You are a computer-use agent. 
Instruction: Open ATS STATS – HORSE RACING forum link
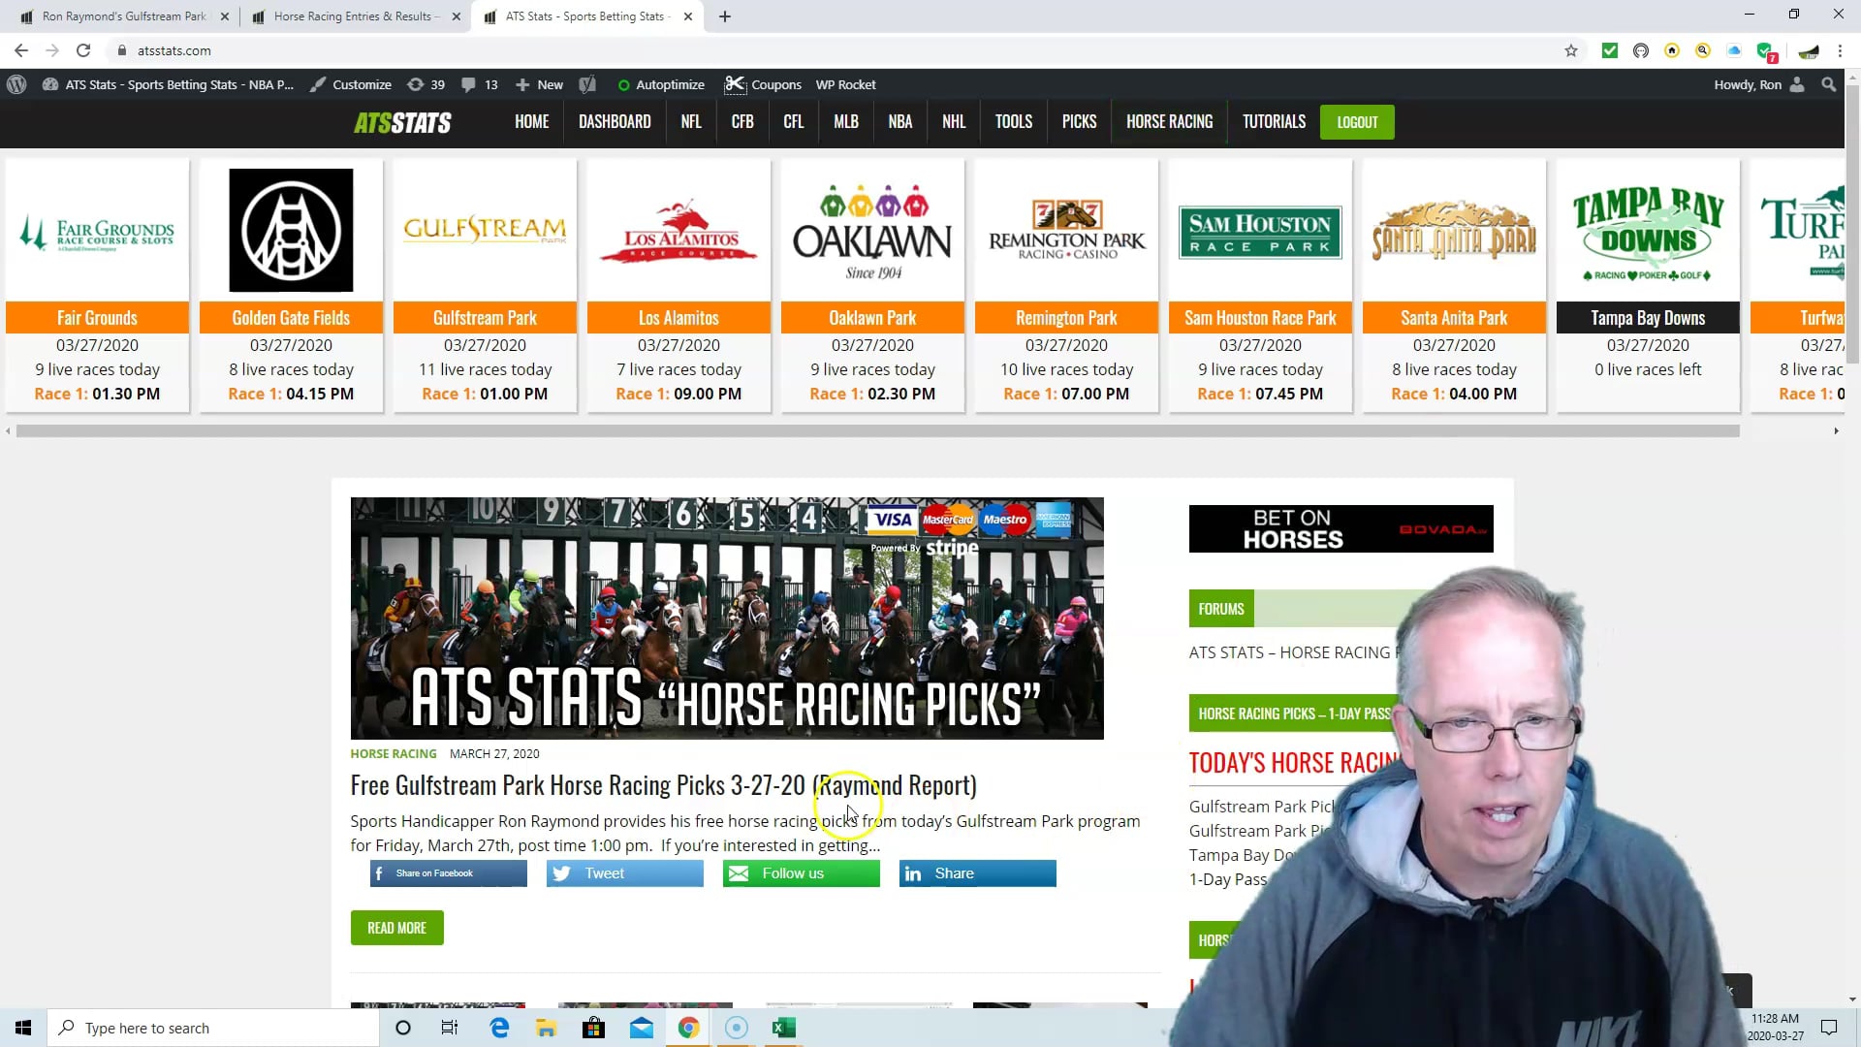1294,652
